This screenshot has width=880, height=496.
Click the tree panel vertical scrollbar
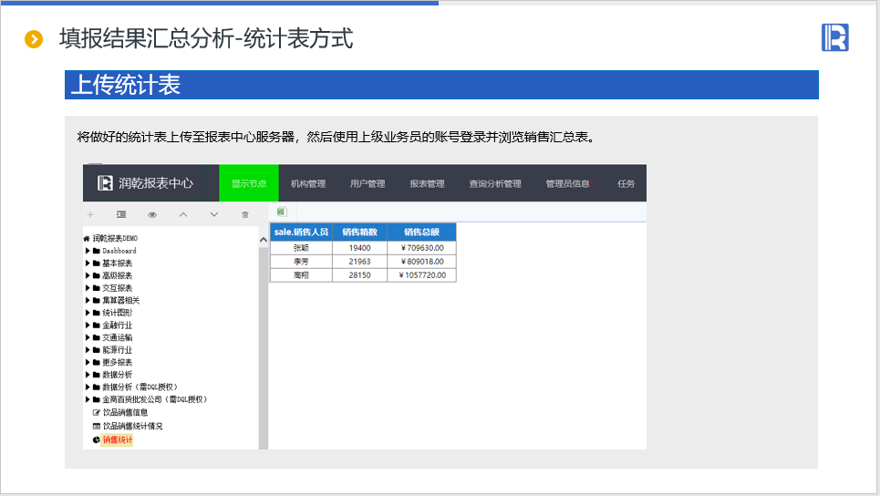click(x=264, y=337)
